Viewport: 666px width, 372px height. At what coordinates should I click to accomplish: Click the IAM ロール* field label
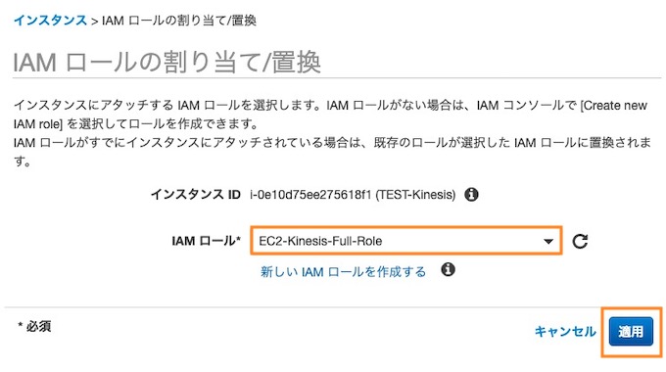pyautogui.click(x=207, y=241)
